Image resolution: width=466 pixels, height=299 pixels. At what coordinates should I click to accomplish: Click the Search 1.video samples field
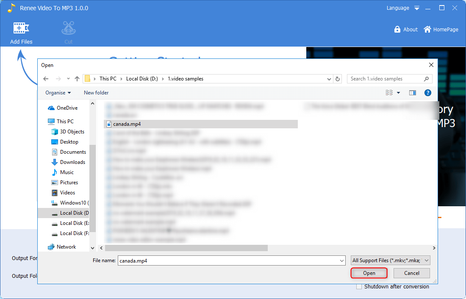coord(386,79)
